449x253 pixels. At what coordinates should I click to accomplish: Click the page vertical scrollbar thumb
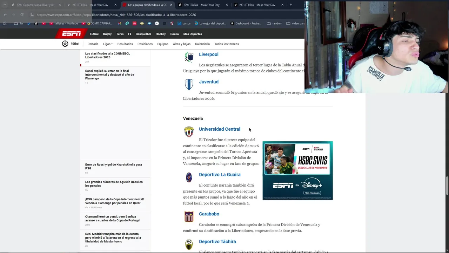(447, 186)
